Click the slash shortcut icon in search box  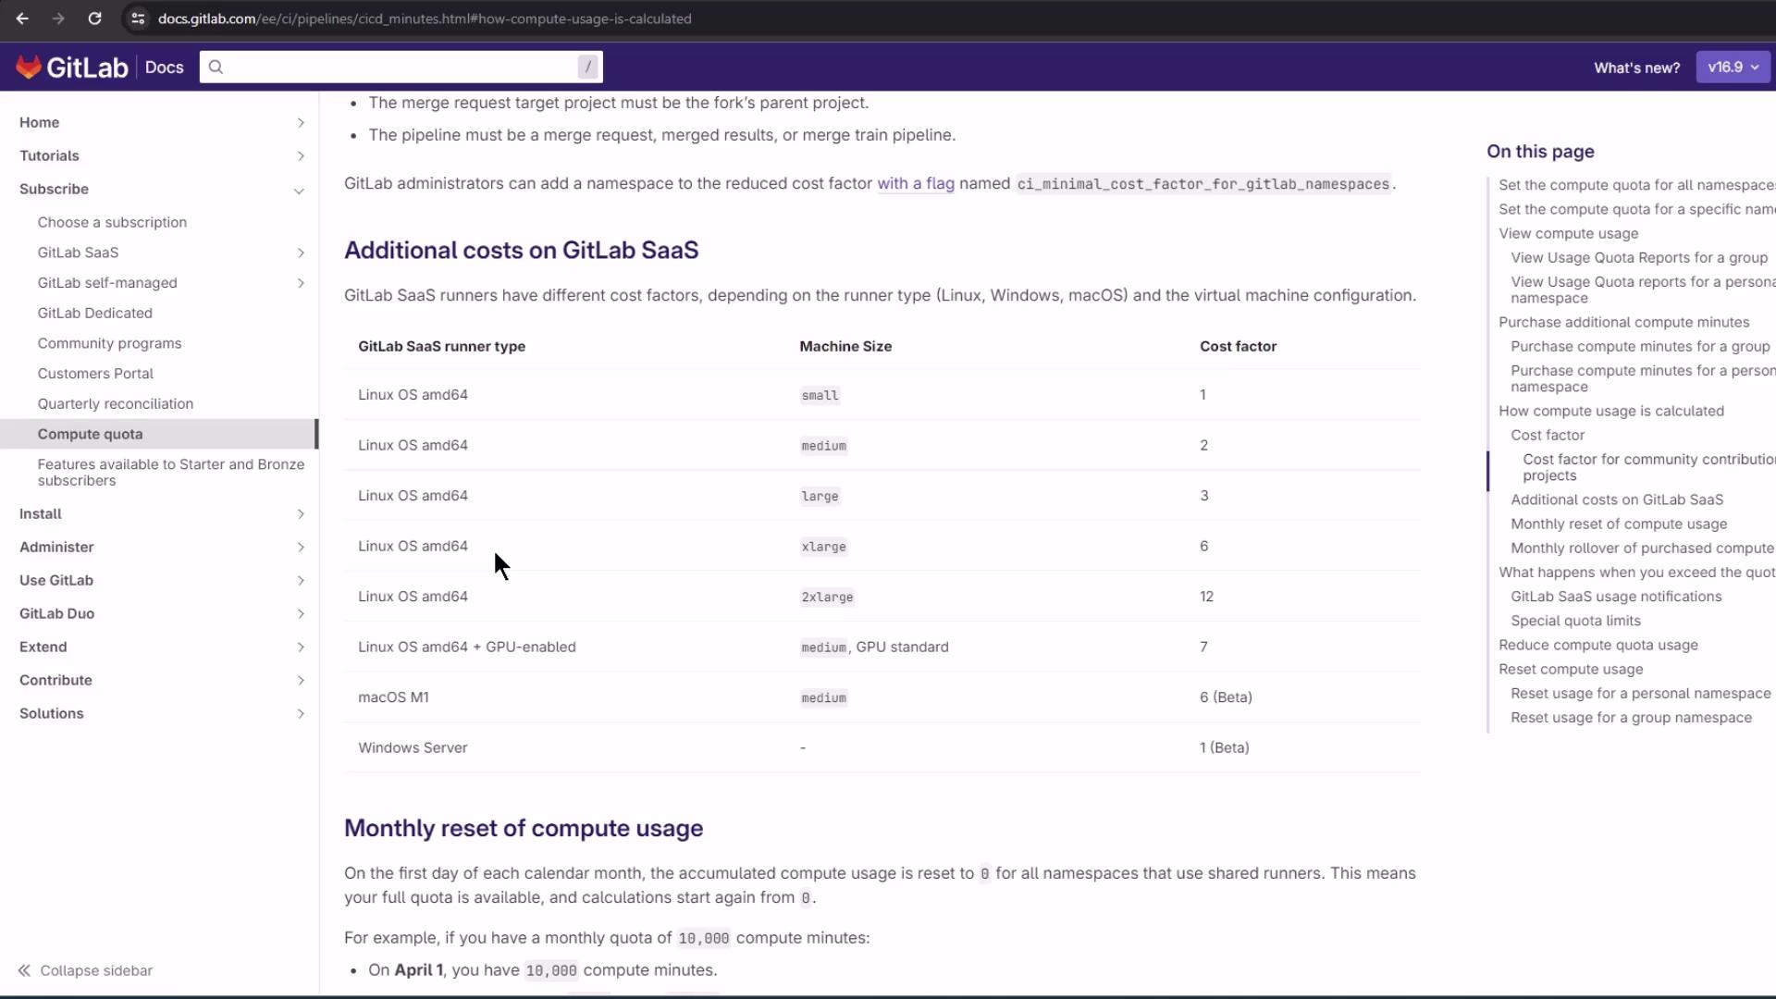pyautogui.click(x=587, y=67)
